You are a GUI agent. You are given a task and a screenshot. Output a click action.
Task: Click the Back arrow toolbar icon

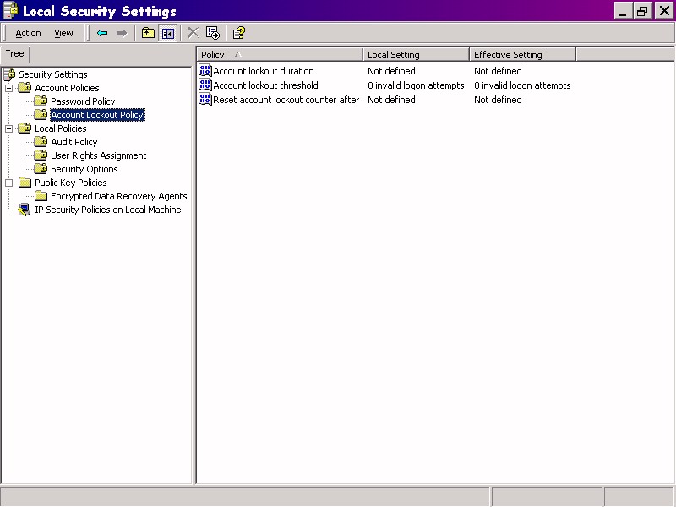pyautogui.click(x=102, y=33)
